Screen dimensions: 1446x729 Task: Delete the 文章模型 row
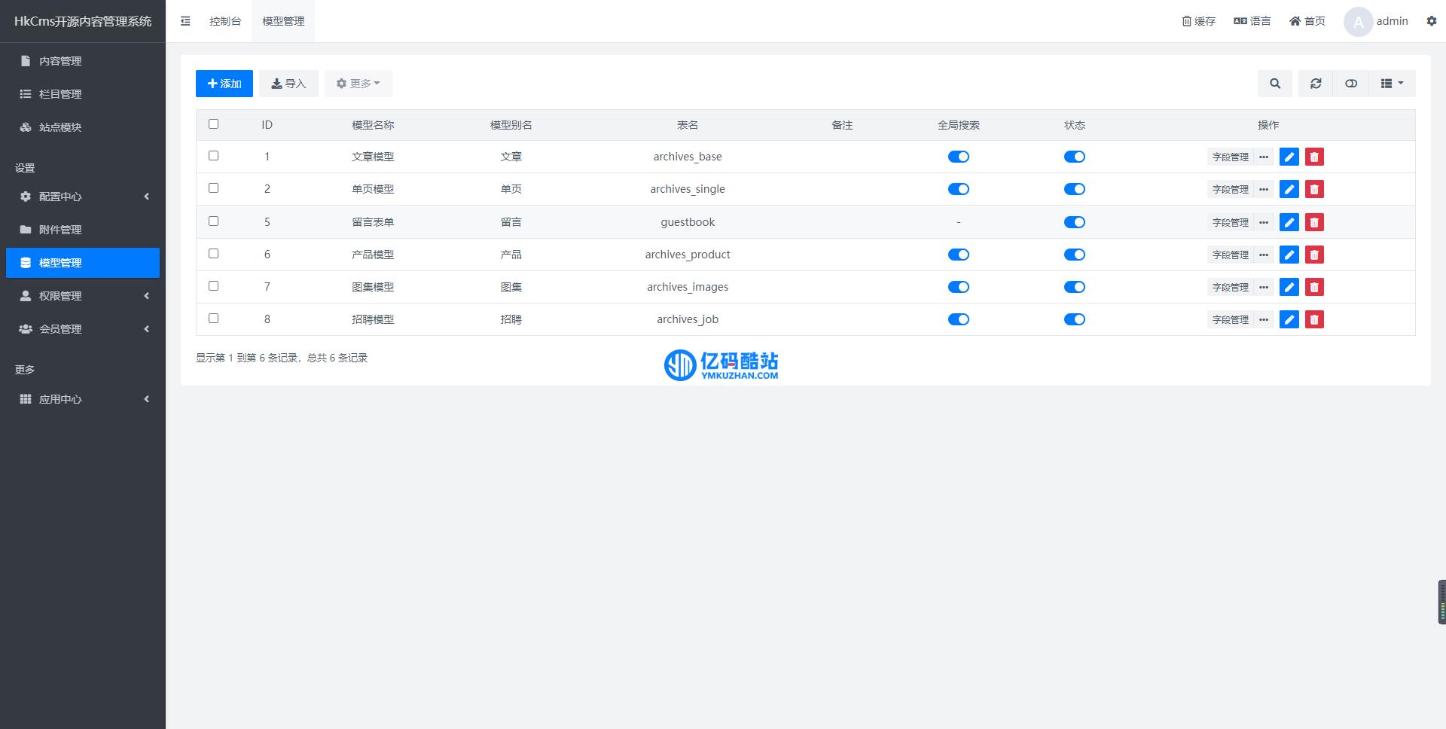tap(1314, 157)
